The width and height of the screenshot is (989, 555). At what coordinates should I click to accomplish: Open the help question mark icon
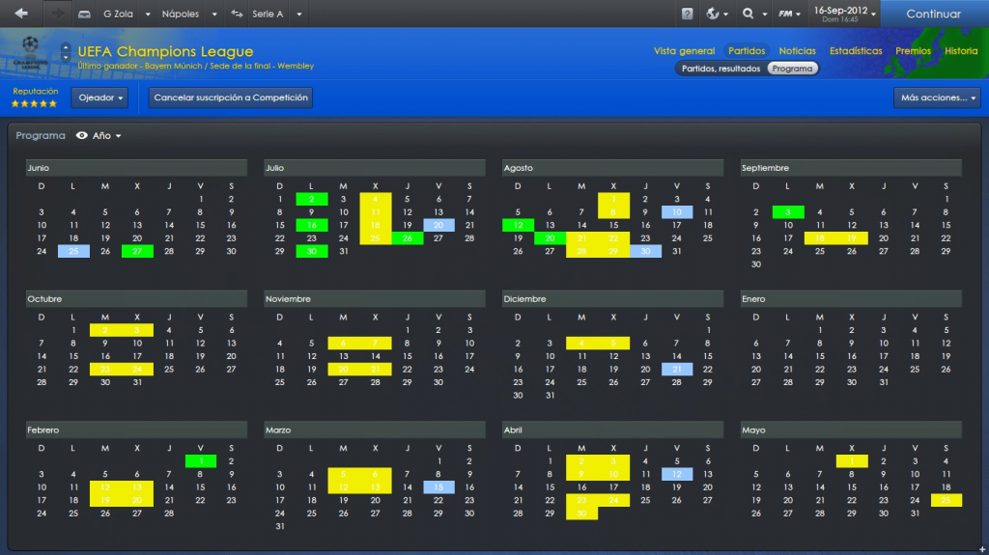688,14
